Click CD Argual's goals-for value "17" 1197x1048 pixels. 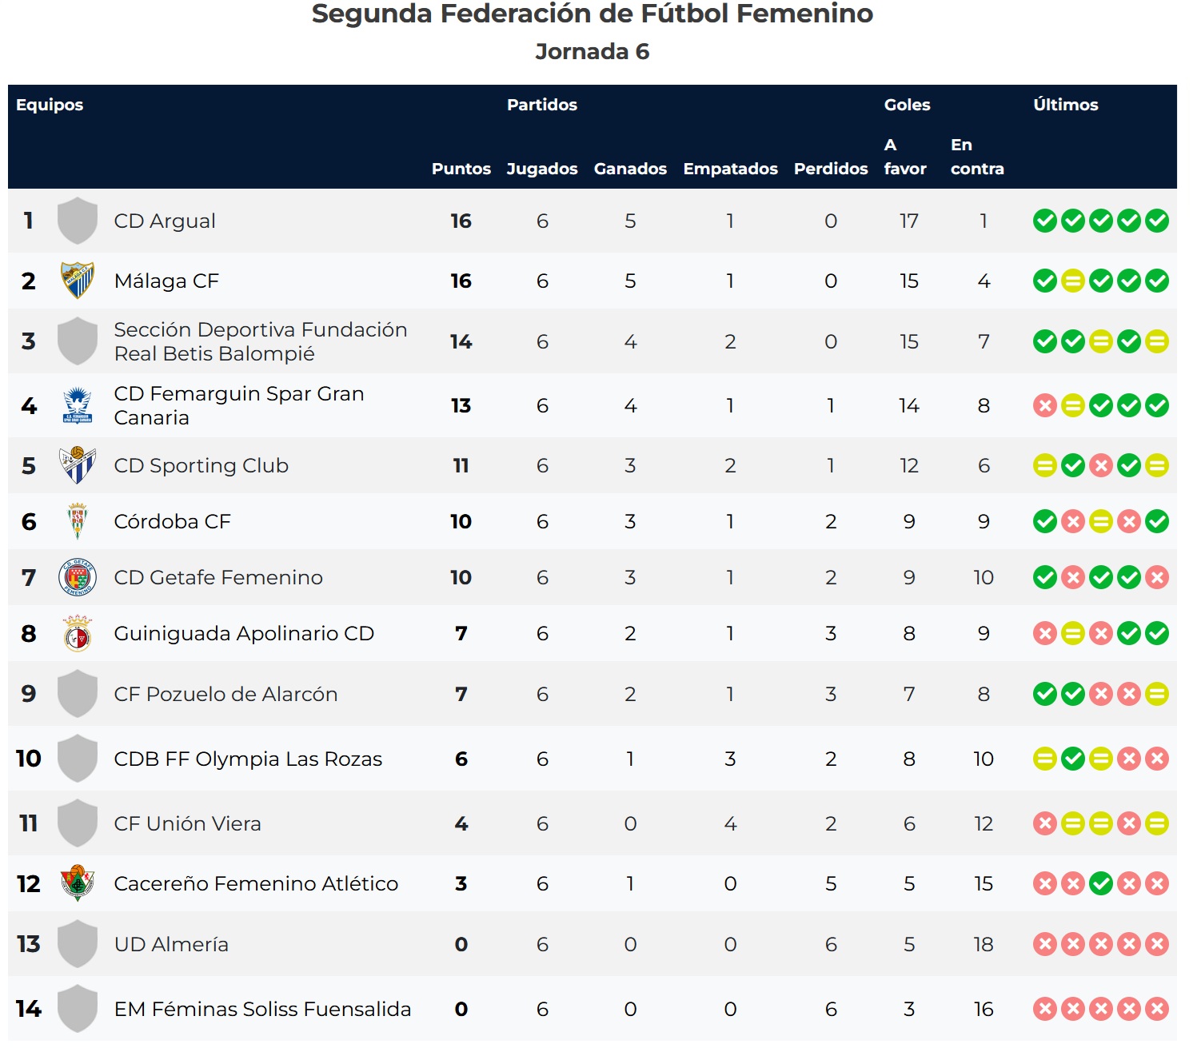coord(909,221)
